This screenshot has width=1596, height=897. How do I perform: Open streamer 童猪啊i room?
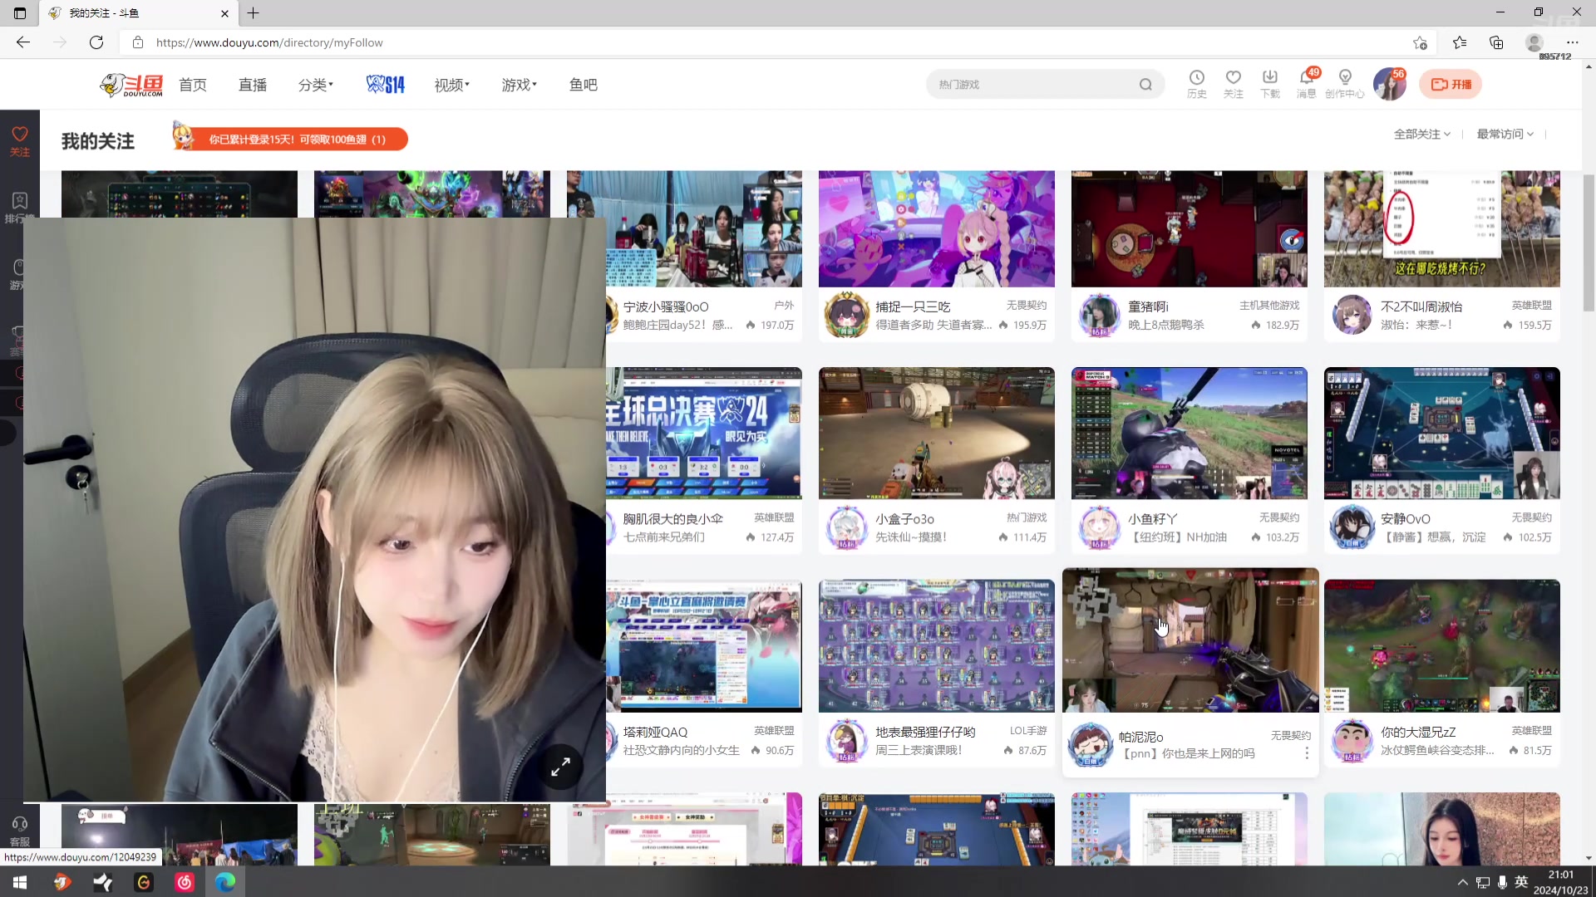(1148, 306)
